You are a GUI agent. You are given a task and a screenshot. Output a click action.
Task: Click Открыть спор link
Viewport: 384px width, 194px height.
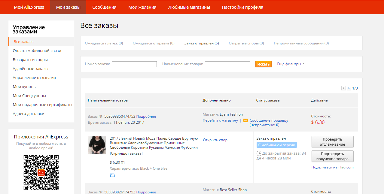215,140
